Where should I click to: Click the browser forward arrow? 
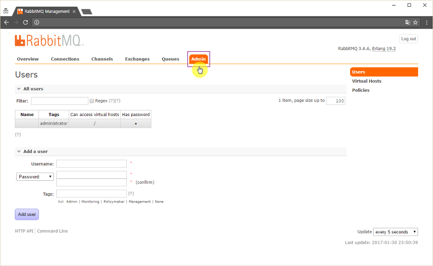point(16,22)
